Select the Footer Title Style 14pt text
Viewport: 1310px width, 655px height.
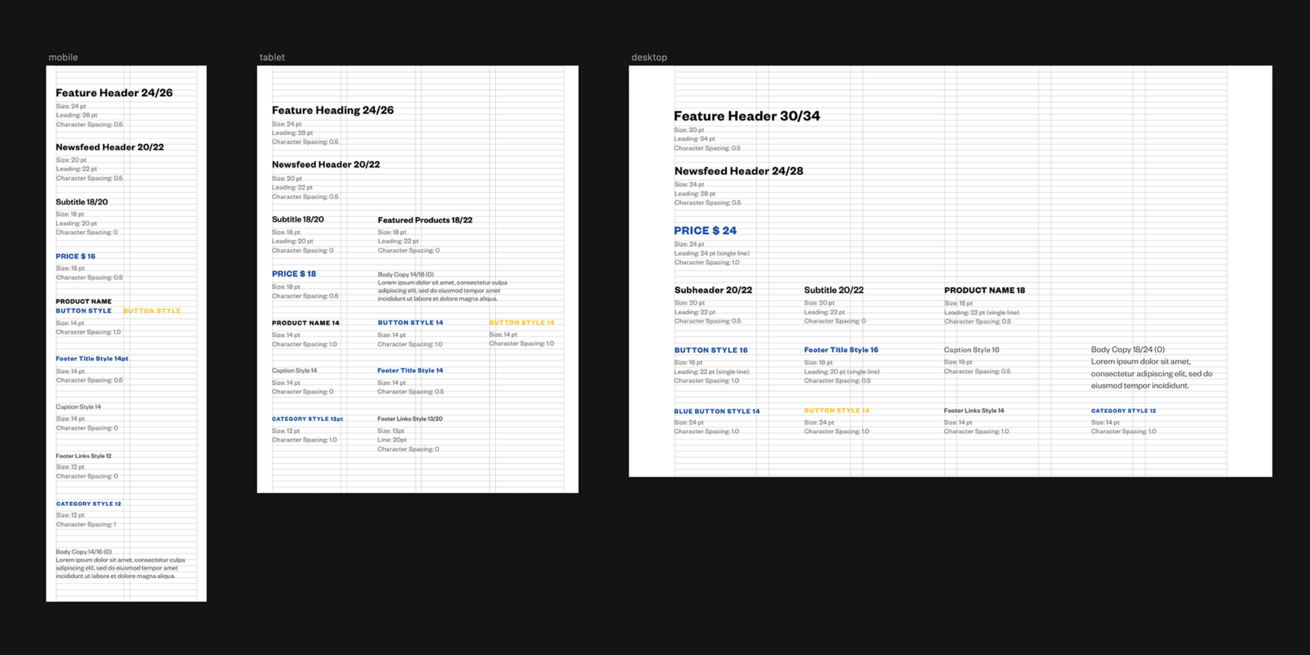[x=92, y=358]
